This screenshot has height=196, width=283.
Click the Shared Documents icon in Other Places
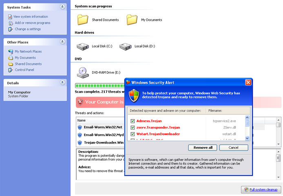coord(11,64)
